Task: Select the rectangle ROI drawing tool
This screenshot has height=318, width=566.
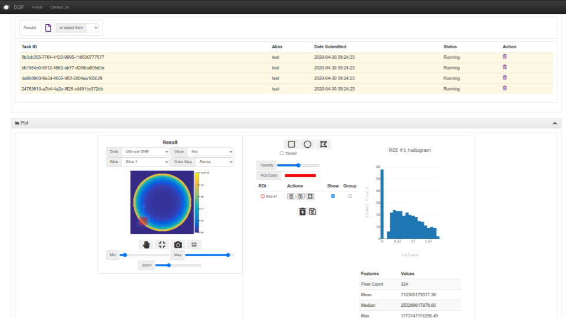Action: click(x=291, y=144)
